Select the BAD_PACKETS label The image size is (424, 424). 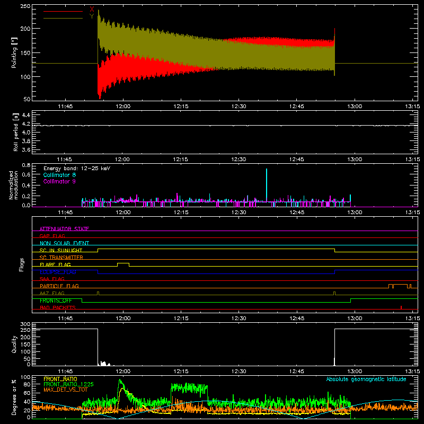tap(58, 307)
